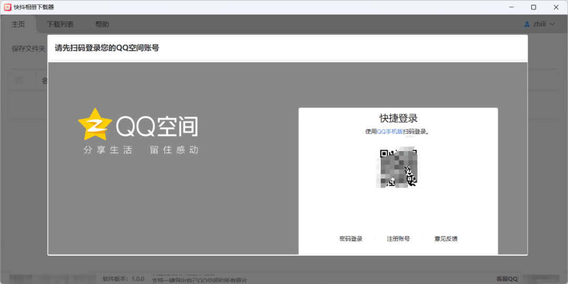568x284 pixels.
Task: Click the zhili user avatar icon
Action: pyautogui.click(x=527, y=24)
